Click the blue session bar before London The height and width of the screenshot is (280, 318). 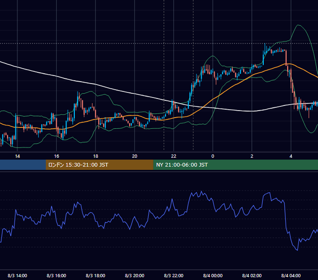(23, 165)
